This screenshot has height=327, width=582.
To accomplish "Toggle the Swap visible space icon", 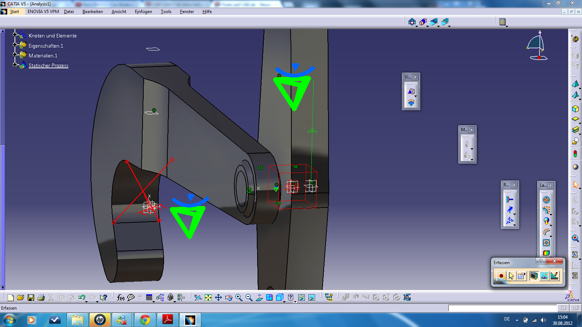I will (x=311, y=298).
